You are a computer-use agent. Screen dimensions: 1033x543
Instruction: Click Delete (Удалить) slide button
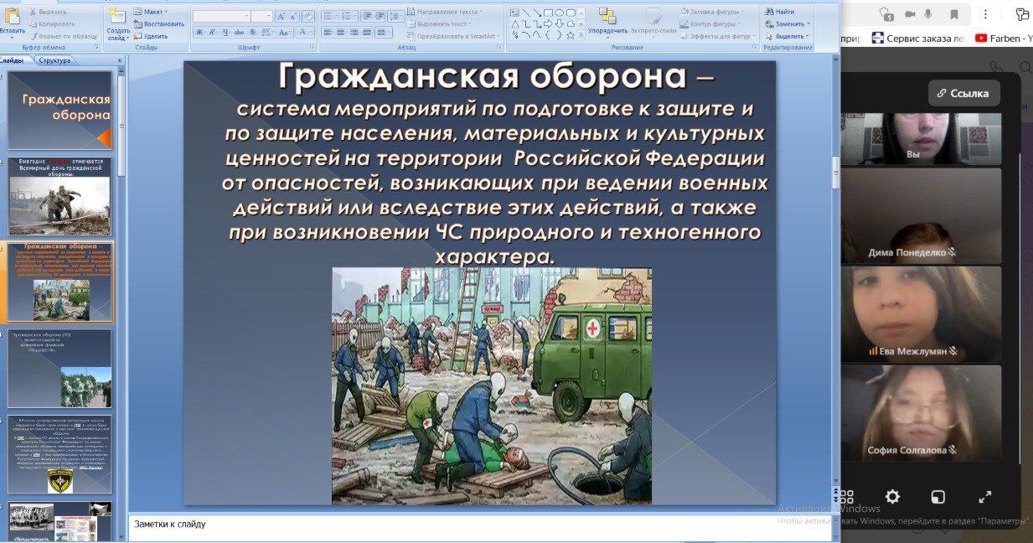tap(150, 36)
